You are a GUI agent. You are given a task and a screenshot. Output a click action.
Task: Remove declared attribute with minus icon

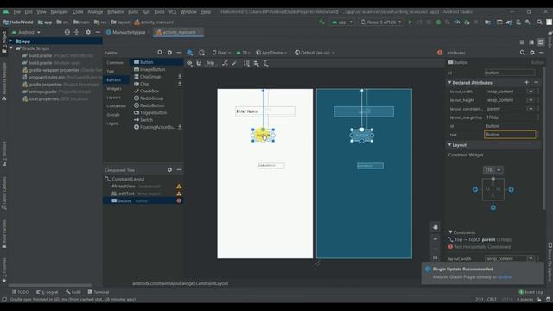click(536, 83)
